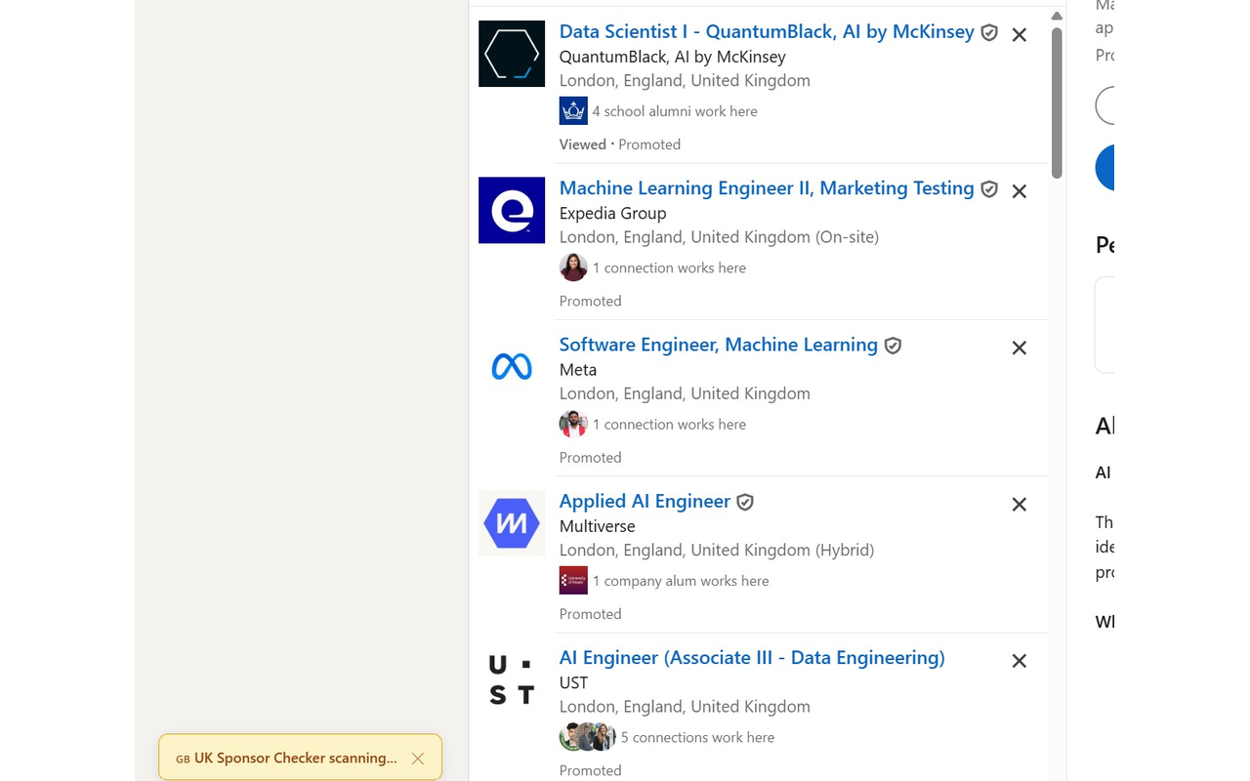
Task: Click verified badge on Machine Learning Engineer II
Action: (989, 189)
